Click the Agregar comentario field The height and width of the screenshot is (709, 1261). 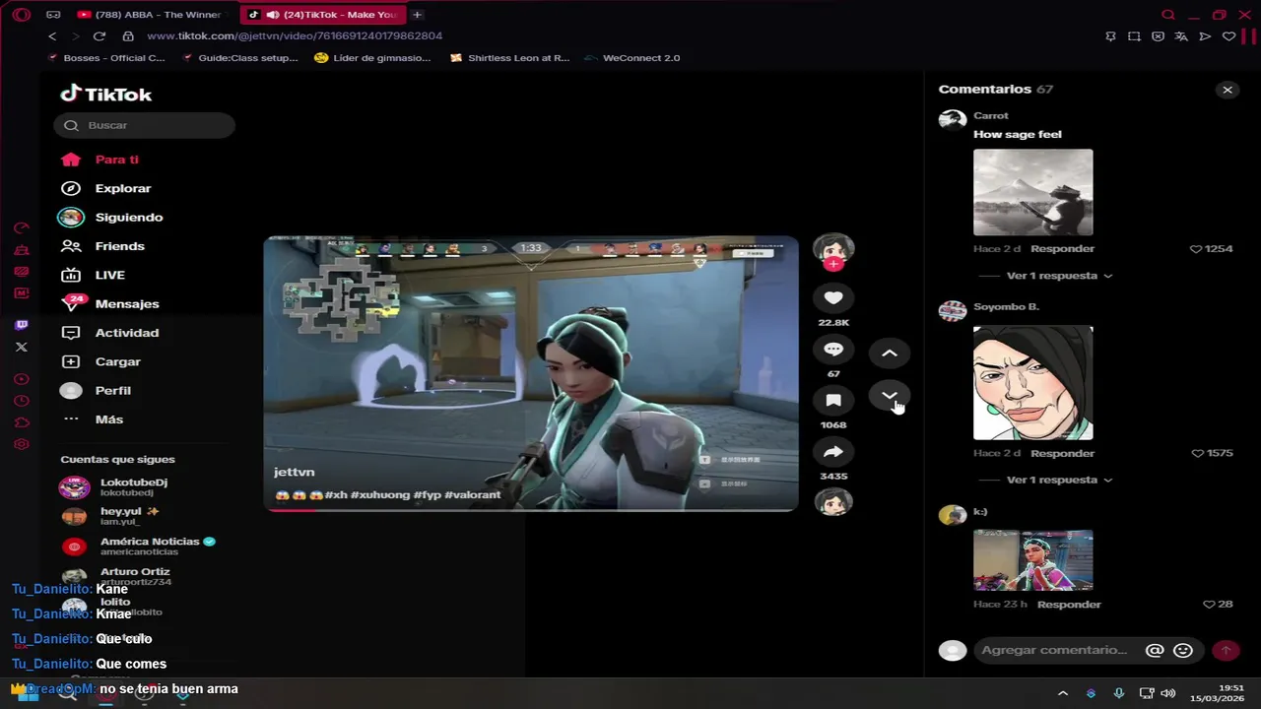1054,650
